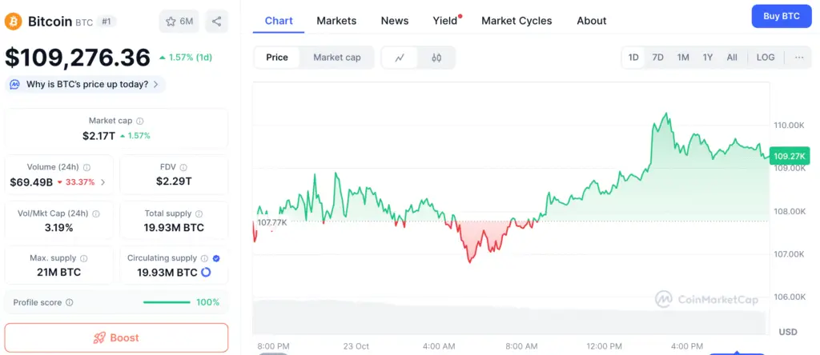Click the Profile score progress bar
Viewport: 820px width, 355px height.
point(167,302)
